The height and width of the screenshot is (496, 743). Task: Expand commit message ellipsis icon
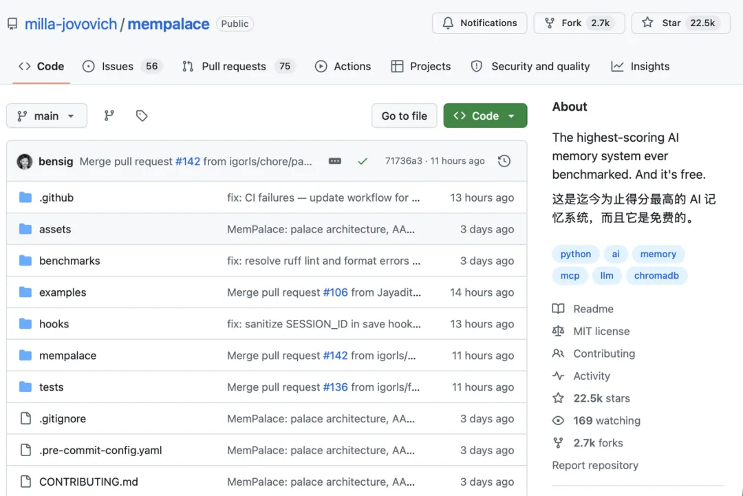335,161
